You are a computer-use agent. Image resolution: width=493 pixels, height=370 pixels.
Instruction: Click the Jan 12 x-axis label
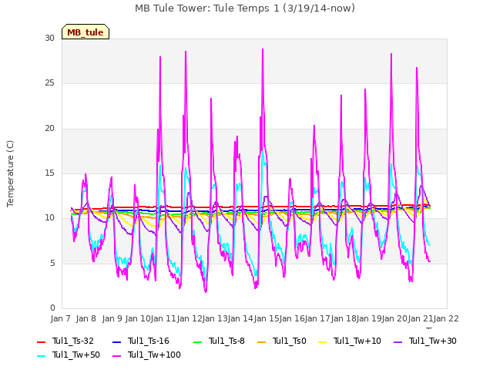[189, 319]
